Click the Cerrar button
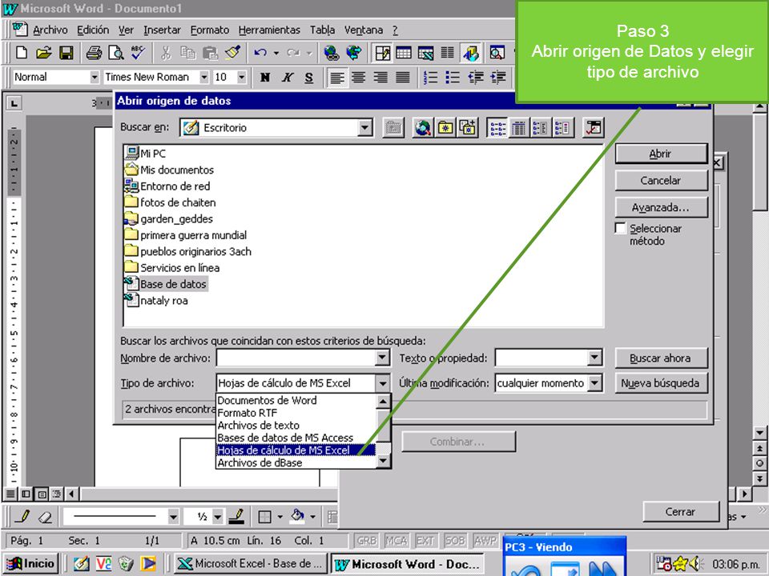Viewport: 769px width, 576px height. tap(681, 512)
